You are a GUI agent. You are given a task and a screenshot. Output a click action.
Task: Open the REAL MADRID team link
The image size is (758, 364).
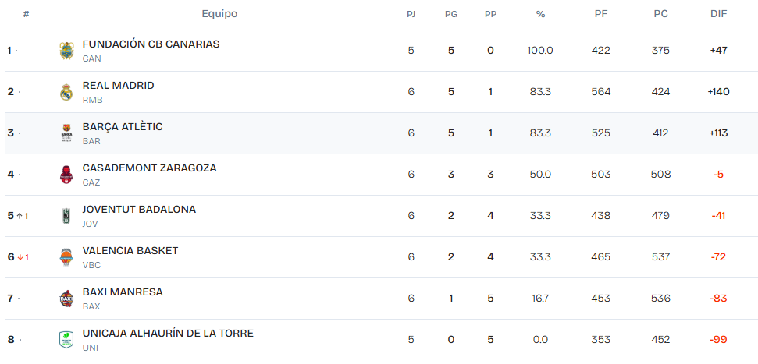118,86
